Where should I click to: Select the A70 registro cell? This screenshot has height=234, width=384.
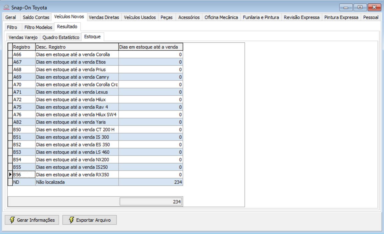click(24, 84)
